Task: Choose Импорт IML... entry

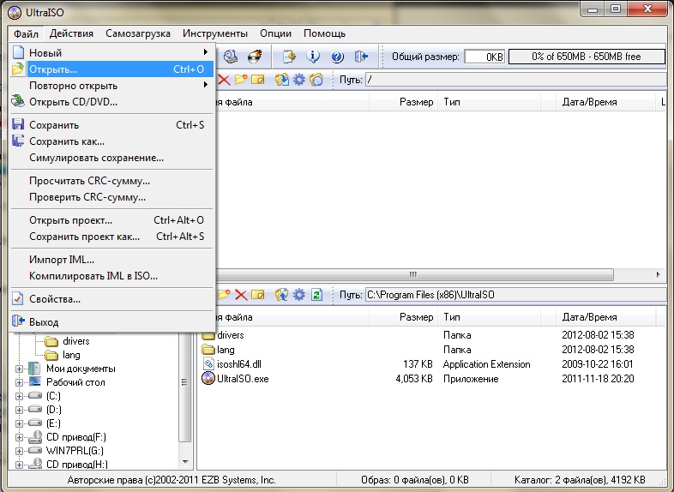Action: [x=111, y=260]
